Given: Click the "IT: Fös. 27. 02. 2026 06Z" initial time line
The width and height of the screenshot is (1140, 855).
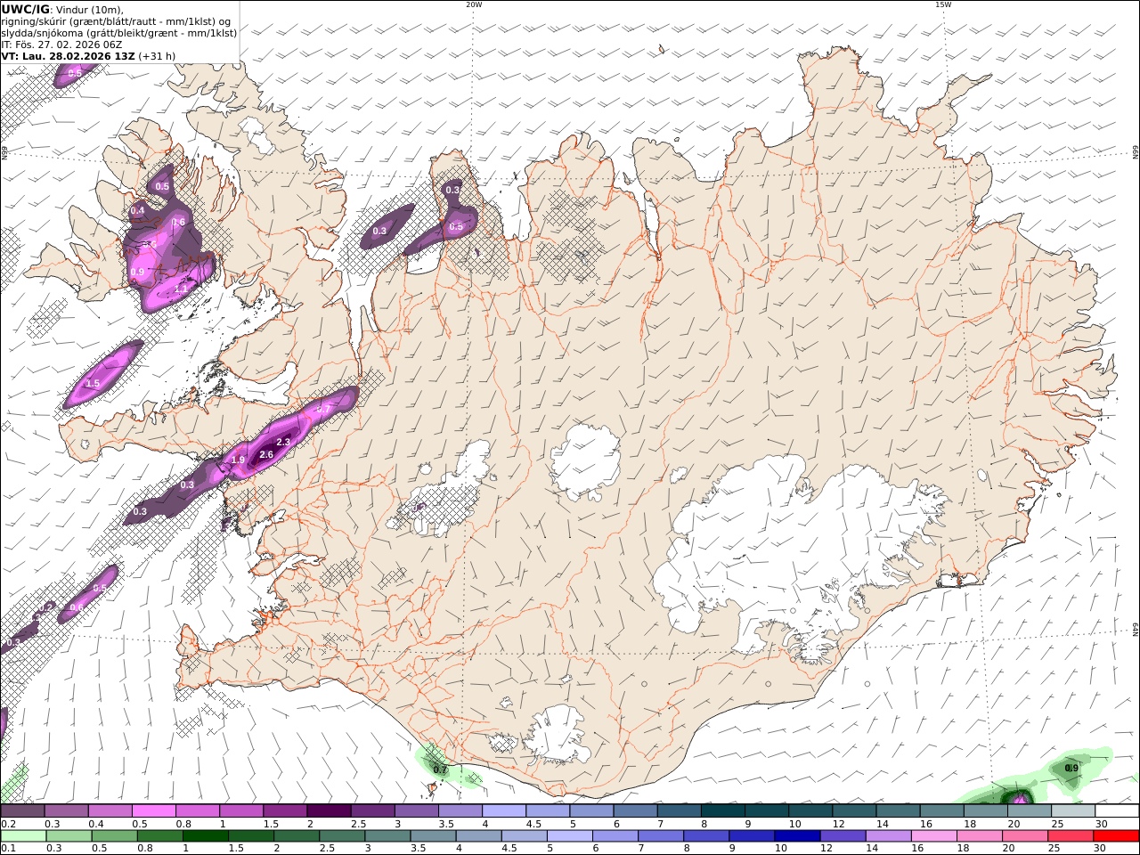Looking at the screenshot, I should click(x=62, y=44).
